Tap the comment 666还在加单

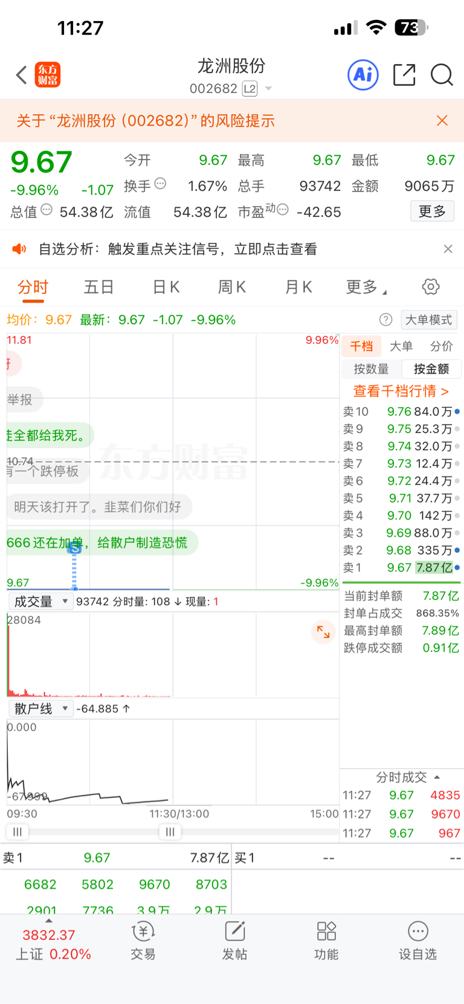pos(101,542)
